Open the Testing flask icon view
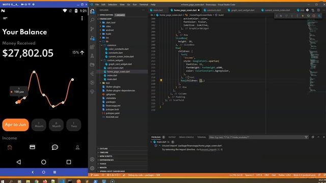Image resolution: width=326 pixels, height=183 pixels. pos(92,56)
